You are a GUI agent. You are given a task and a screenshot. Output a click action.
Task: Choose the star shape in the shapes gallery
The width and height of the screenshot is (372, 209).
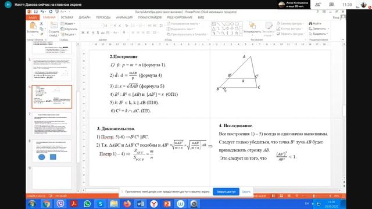237,33
